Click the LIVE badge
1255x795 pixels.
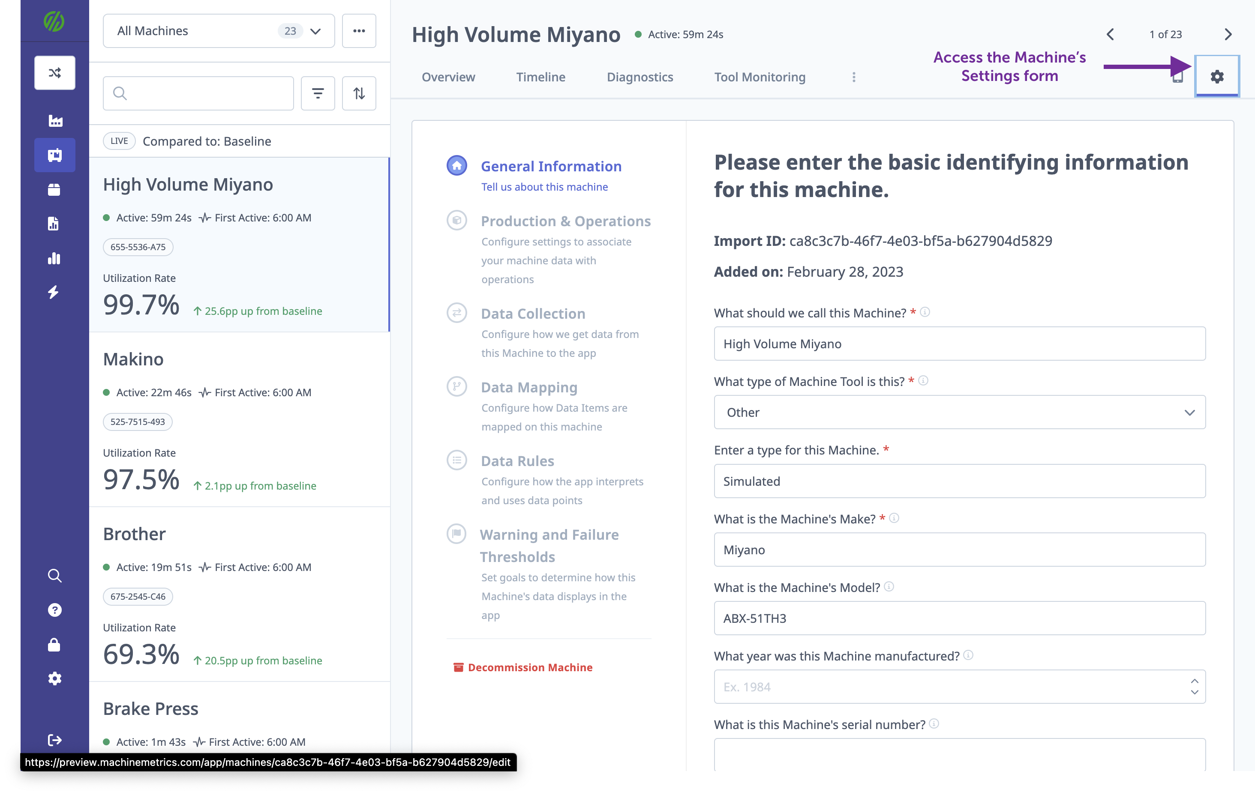pyautogui.click(x=119, y=141)
